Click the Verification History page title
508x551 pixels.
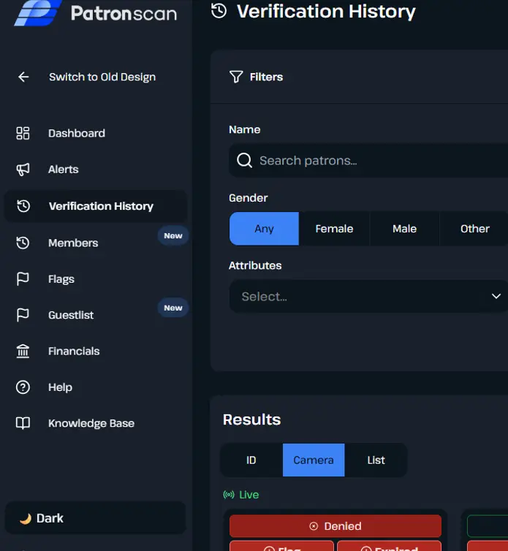326,11
